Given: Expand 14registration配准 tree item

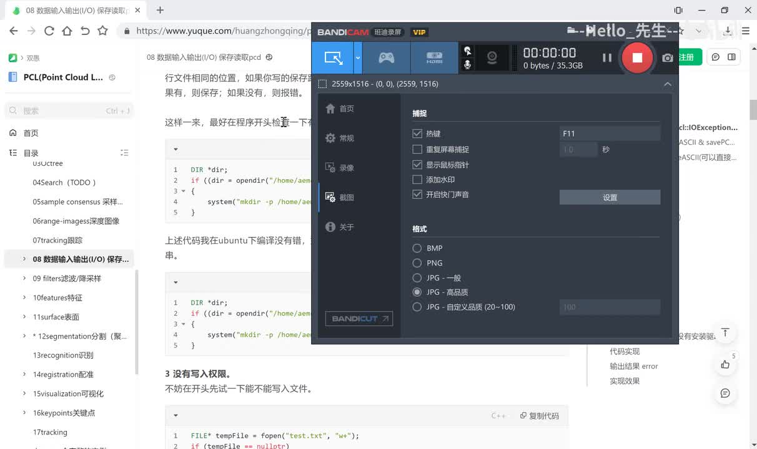Looking at the screenshot, I should coord(24,374).
